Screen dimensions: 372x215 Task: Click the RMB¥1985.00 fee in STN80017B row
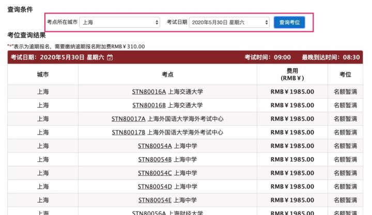292,132
